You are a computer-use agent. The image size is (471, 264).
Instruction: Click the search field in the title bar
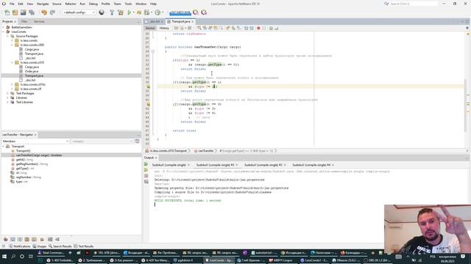(414, 4)
